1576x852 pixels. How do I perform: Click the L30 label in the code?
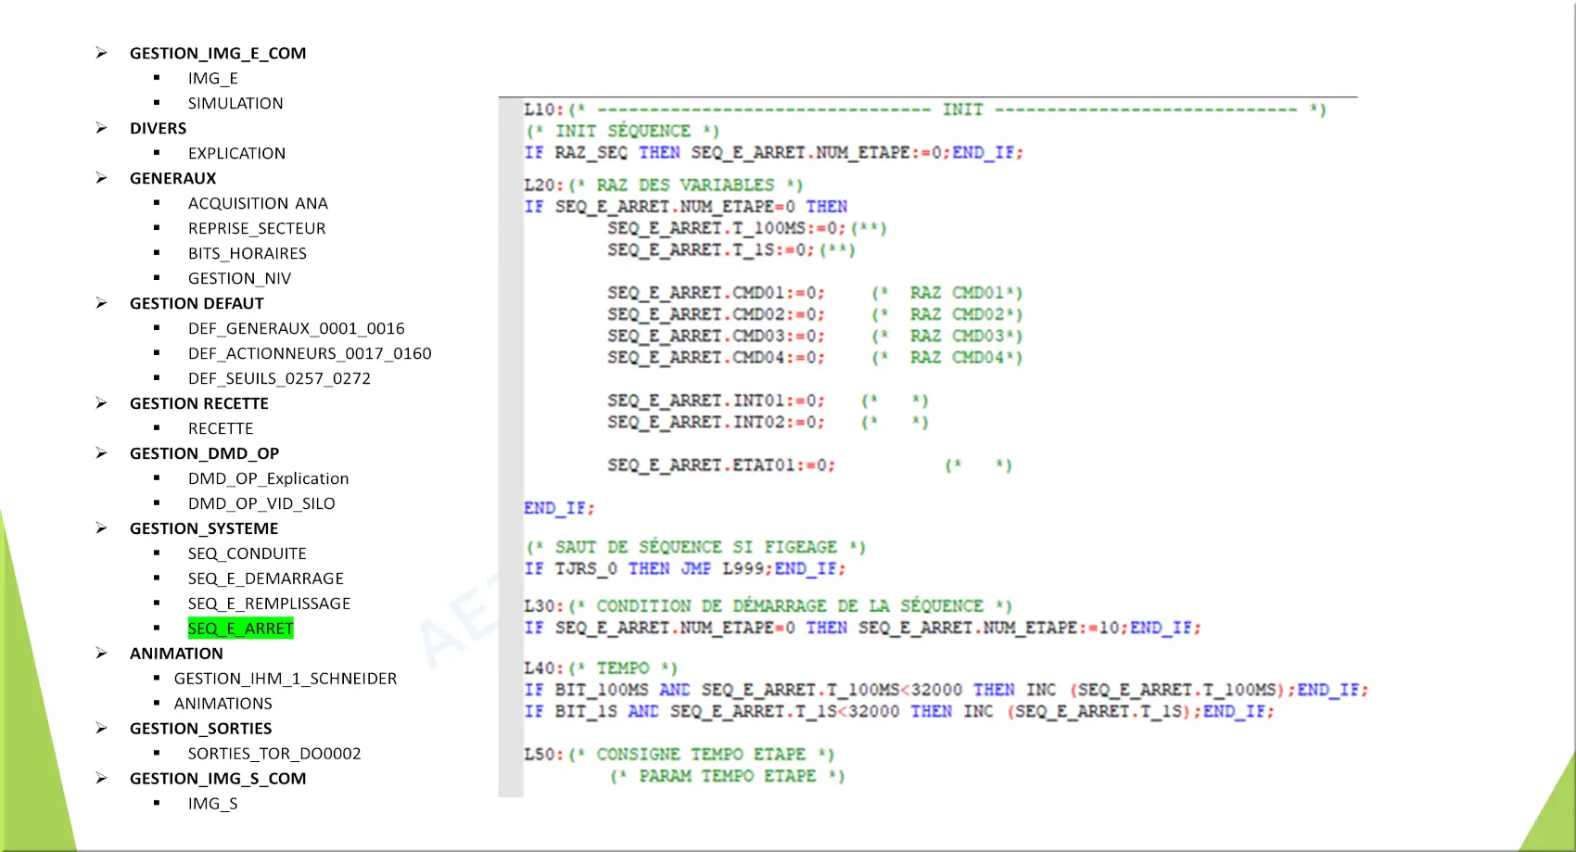click(542, 606)
